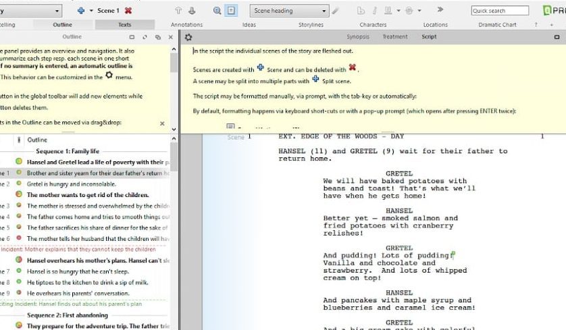This screenshot has height=330, width=566.
Task: Select 'He tiptoes to the kitchen' scene
Action: [x=86, y=282]
